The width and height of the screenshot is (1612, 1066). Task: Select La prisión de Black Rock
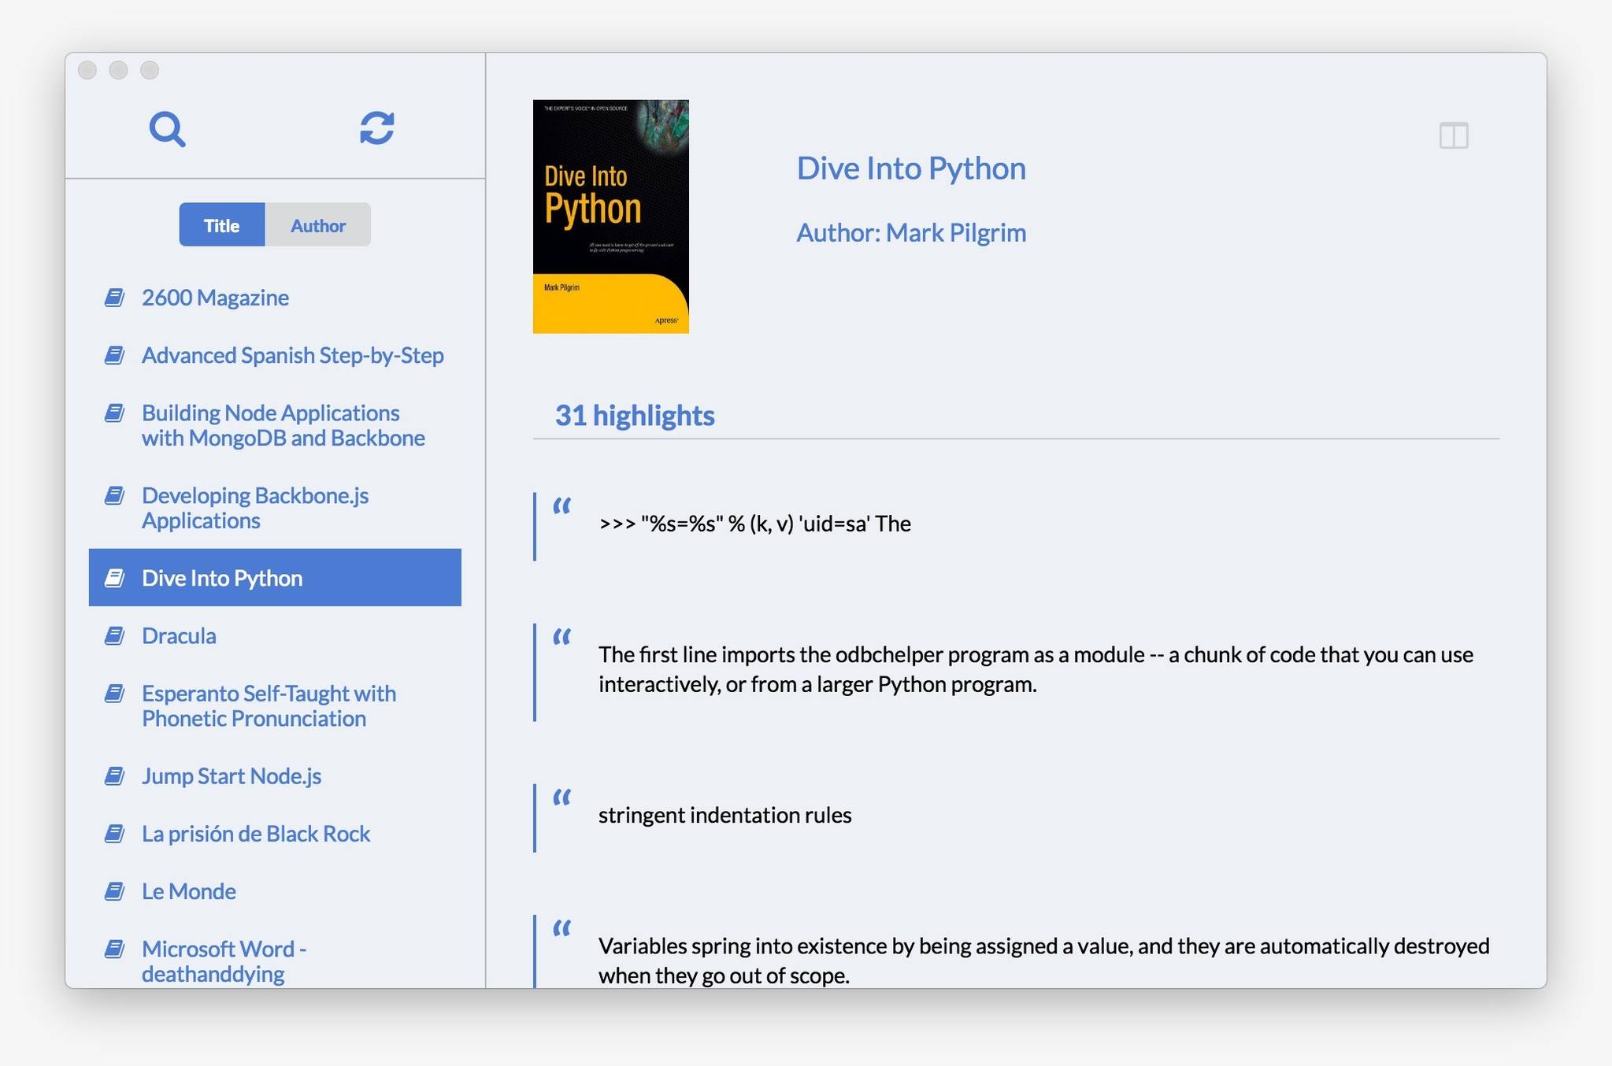(x=275, y=834)
